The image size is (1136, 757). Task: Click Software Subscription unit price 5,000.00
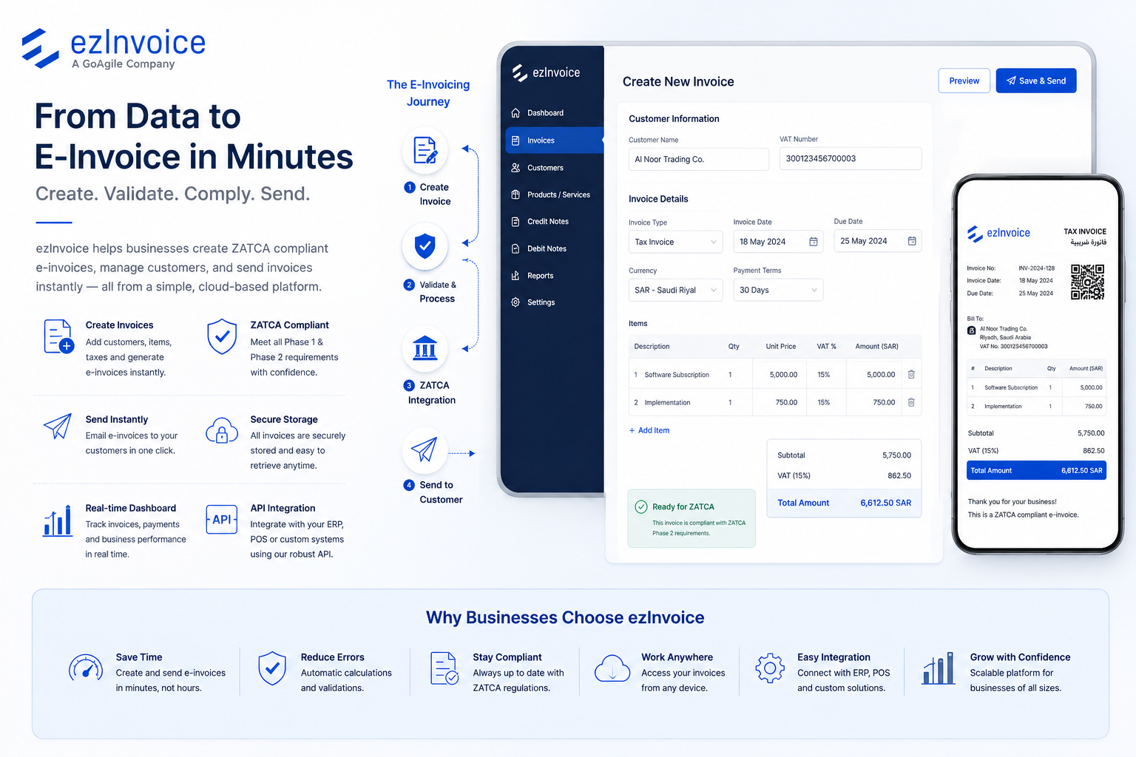(x=783, y=375)
